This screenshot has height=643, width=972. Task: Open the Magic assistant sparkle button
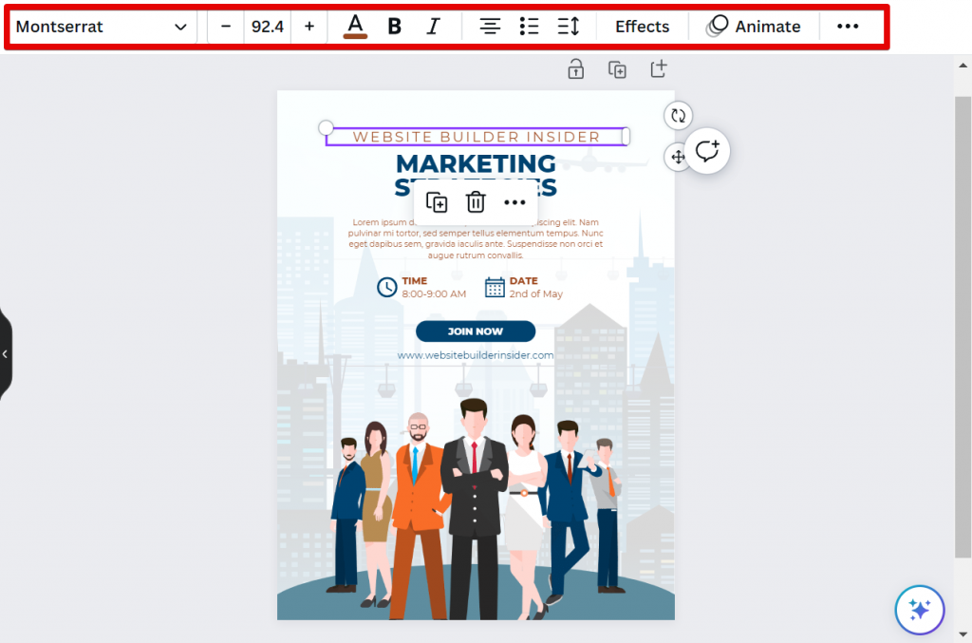[919, 609]
